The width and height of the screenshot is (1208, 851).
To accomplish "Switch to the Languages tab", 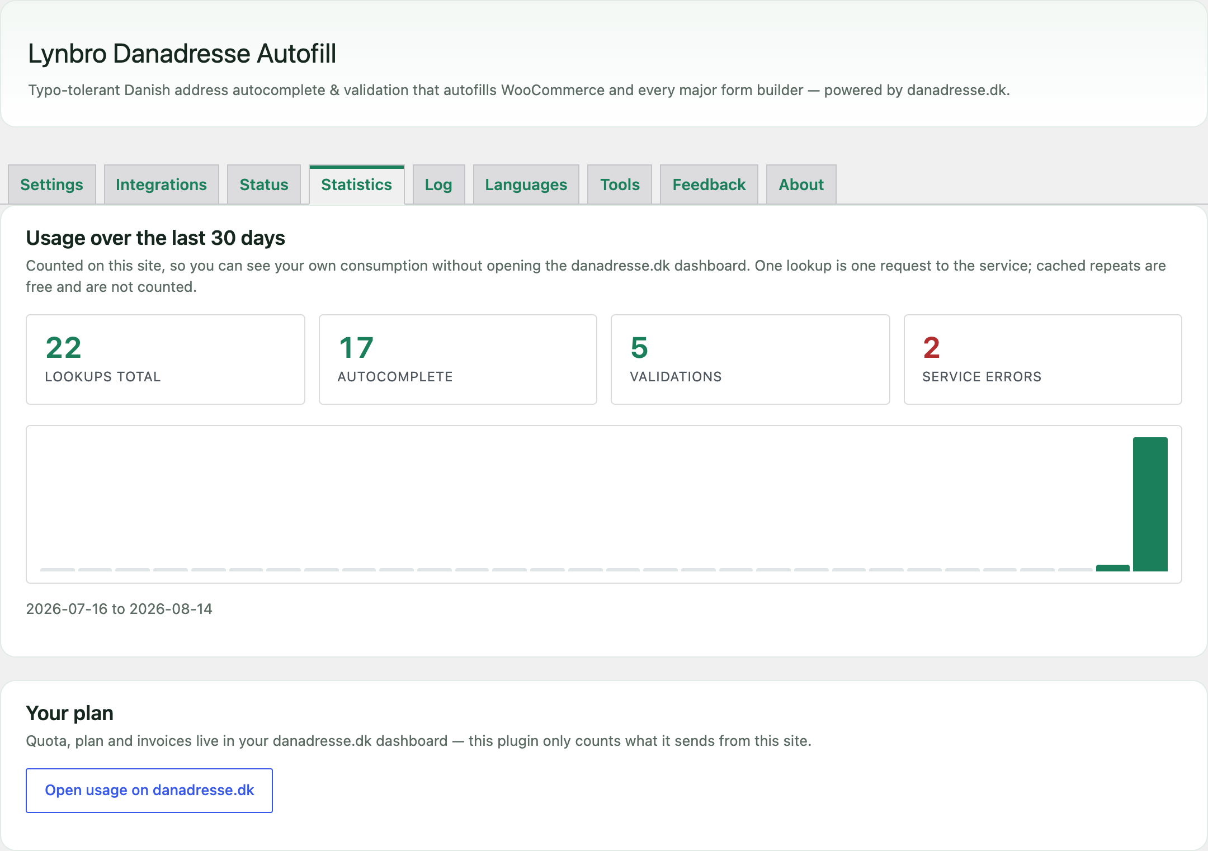I will click(526, 185).
